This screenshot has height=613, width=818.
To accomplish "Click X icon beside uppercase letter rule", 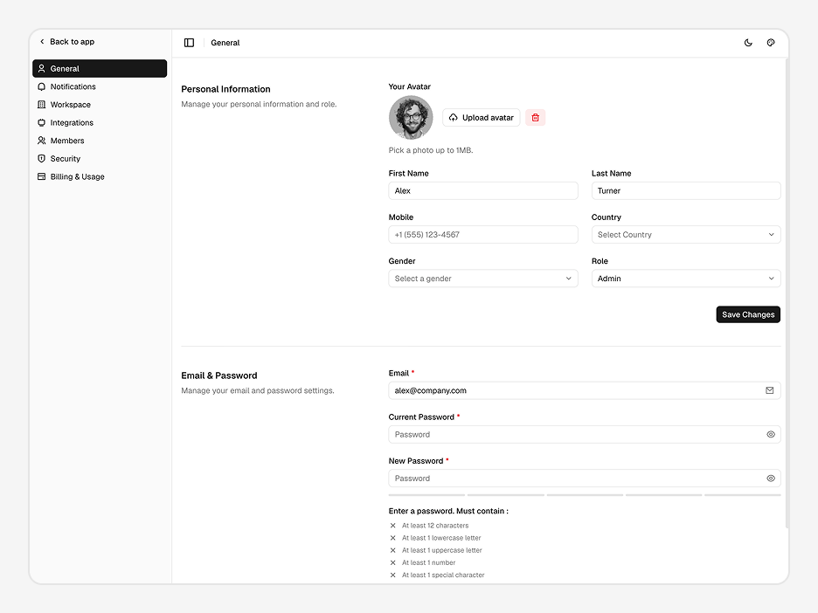I will pos(392,550).
